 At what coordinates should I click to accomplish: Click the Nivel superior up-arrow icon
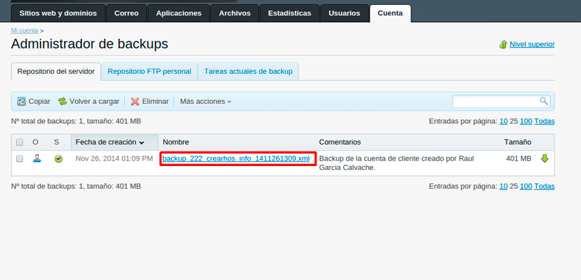click(503, 45)
